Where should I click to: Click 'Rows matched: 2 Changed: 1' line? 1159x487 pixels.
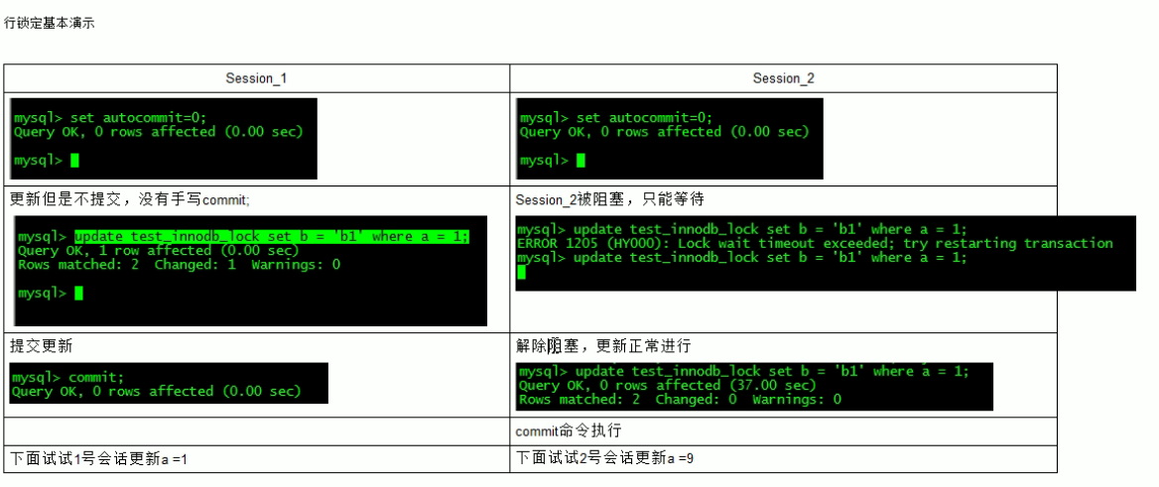179,265
